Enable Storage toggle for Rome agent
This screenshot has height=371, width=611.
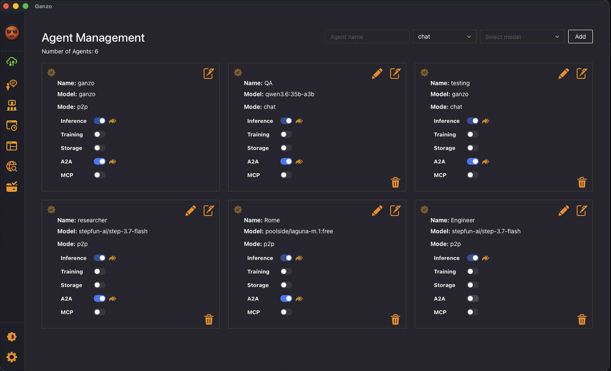[x=286, y=285]
